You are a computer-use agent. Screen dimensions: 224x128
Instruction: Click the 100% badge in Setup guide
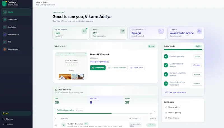198,46
